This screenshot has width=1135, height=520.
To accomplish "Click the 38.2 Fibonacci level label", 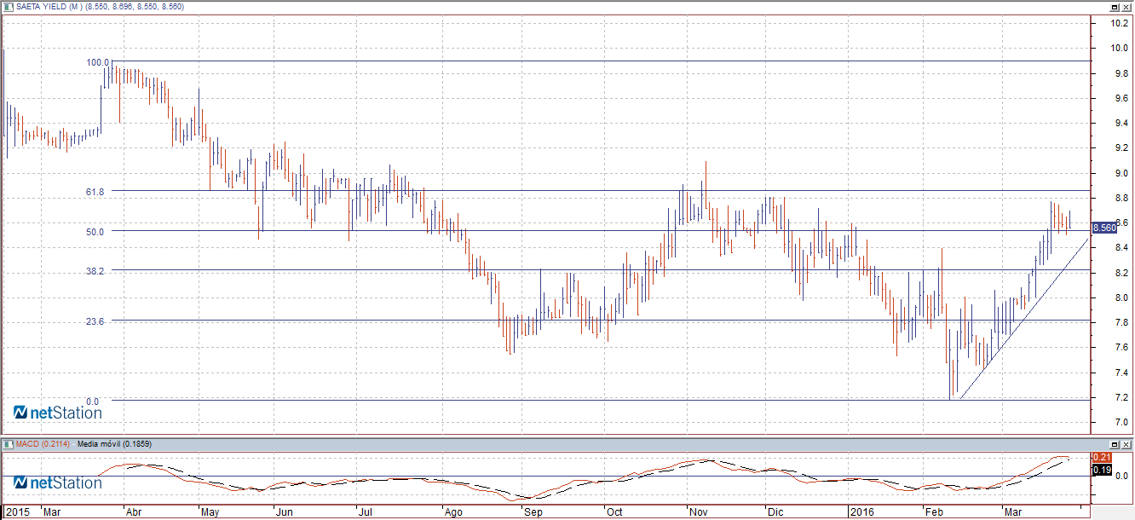I will click(95, 270).
